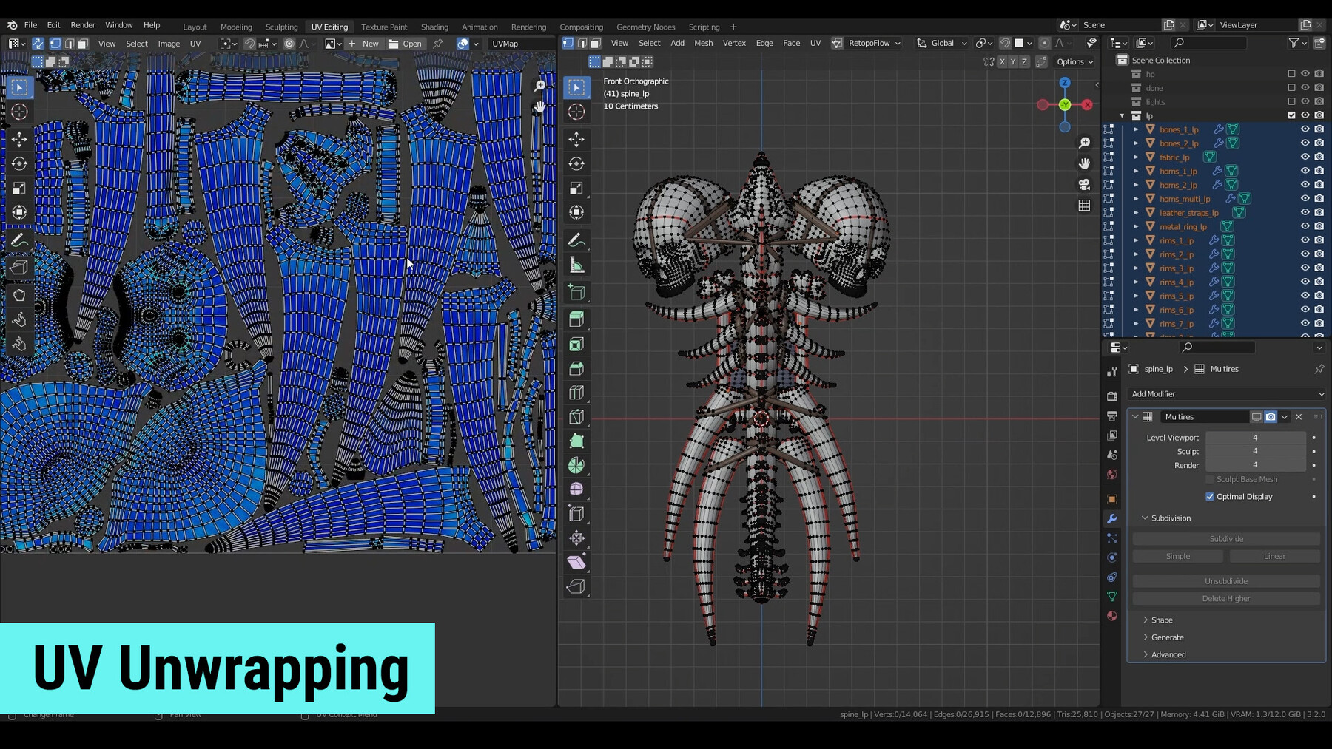
Task: Select the Measure tool below Annotate
Action: coord(576,265)
